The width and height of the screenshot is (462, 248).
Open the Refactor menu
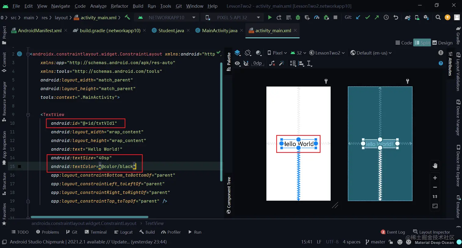pyautogui.click(x=119, y=6)
